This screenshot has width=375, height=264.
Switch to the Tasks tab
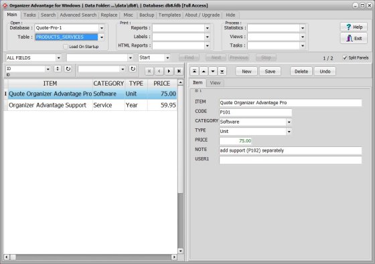coord(29,15)
